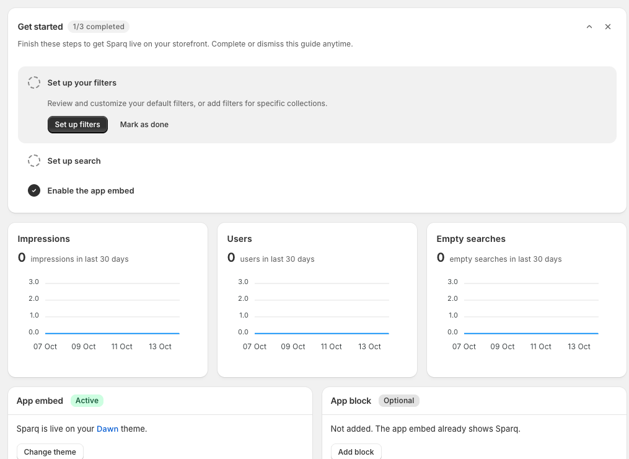Click the 3.0 axis value in Users chart
This screenshot has height=459, width=629.
243,282
